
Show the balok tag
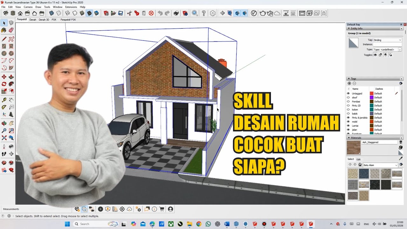click(348, 114)
